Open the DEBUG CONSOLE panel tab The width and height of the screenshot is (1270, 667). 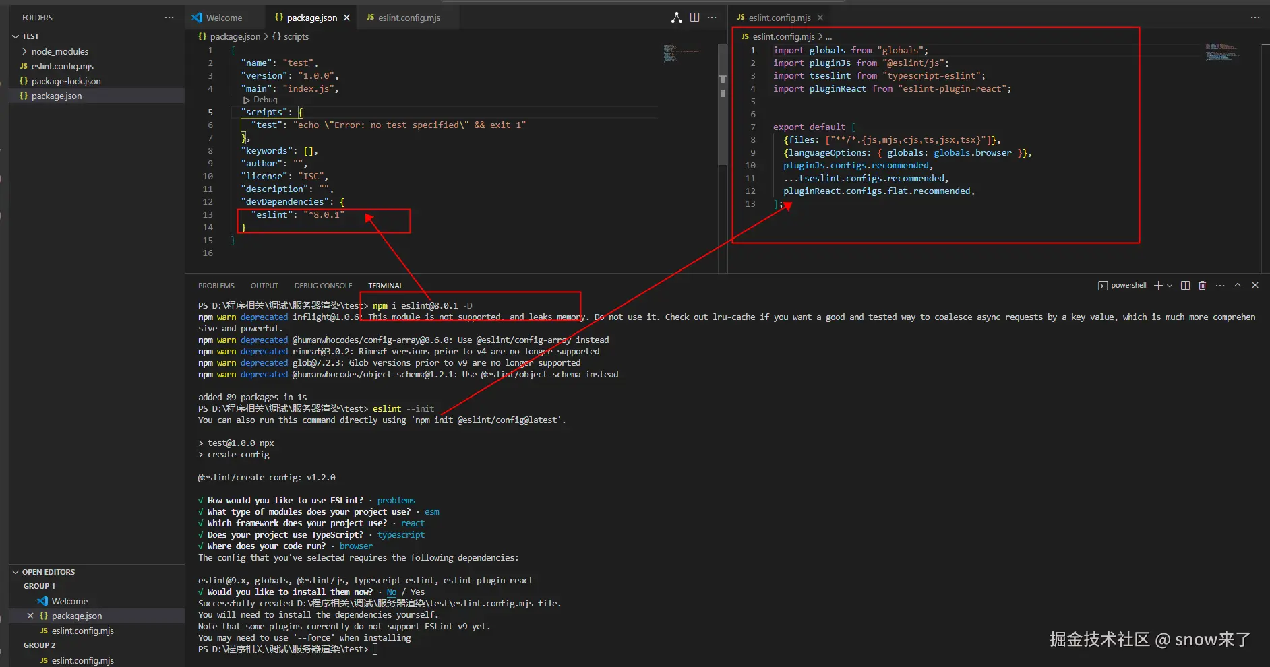coord(323,286)
